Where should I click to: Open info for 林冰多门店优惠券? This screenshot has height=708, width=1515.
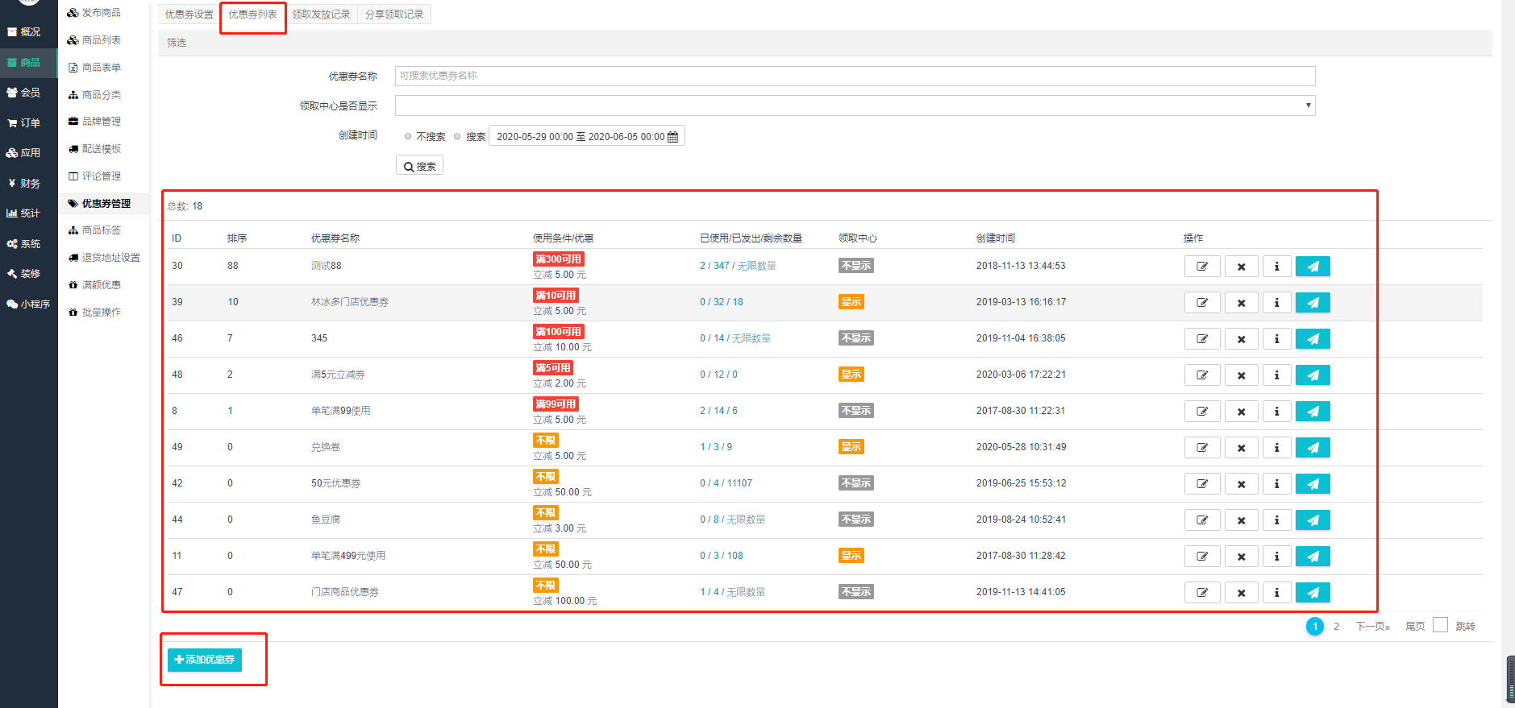click(1276, 303)
